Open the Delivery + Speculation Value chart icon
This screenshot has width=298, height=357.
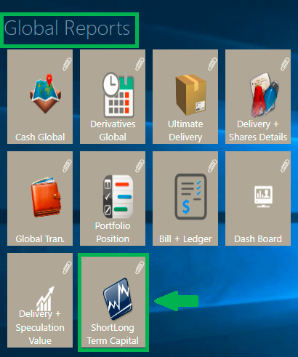(46, 299)
